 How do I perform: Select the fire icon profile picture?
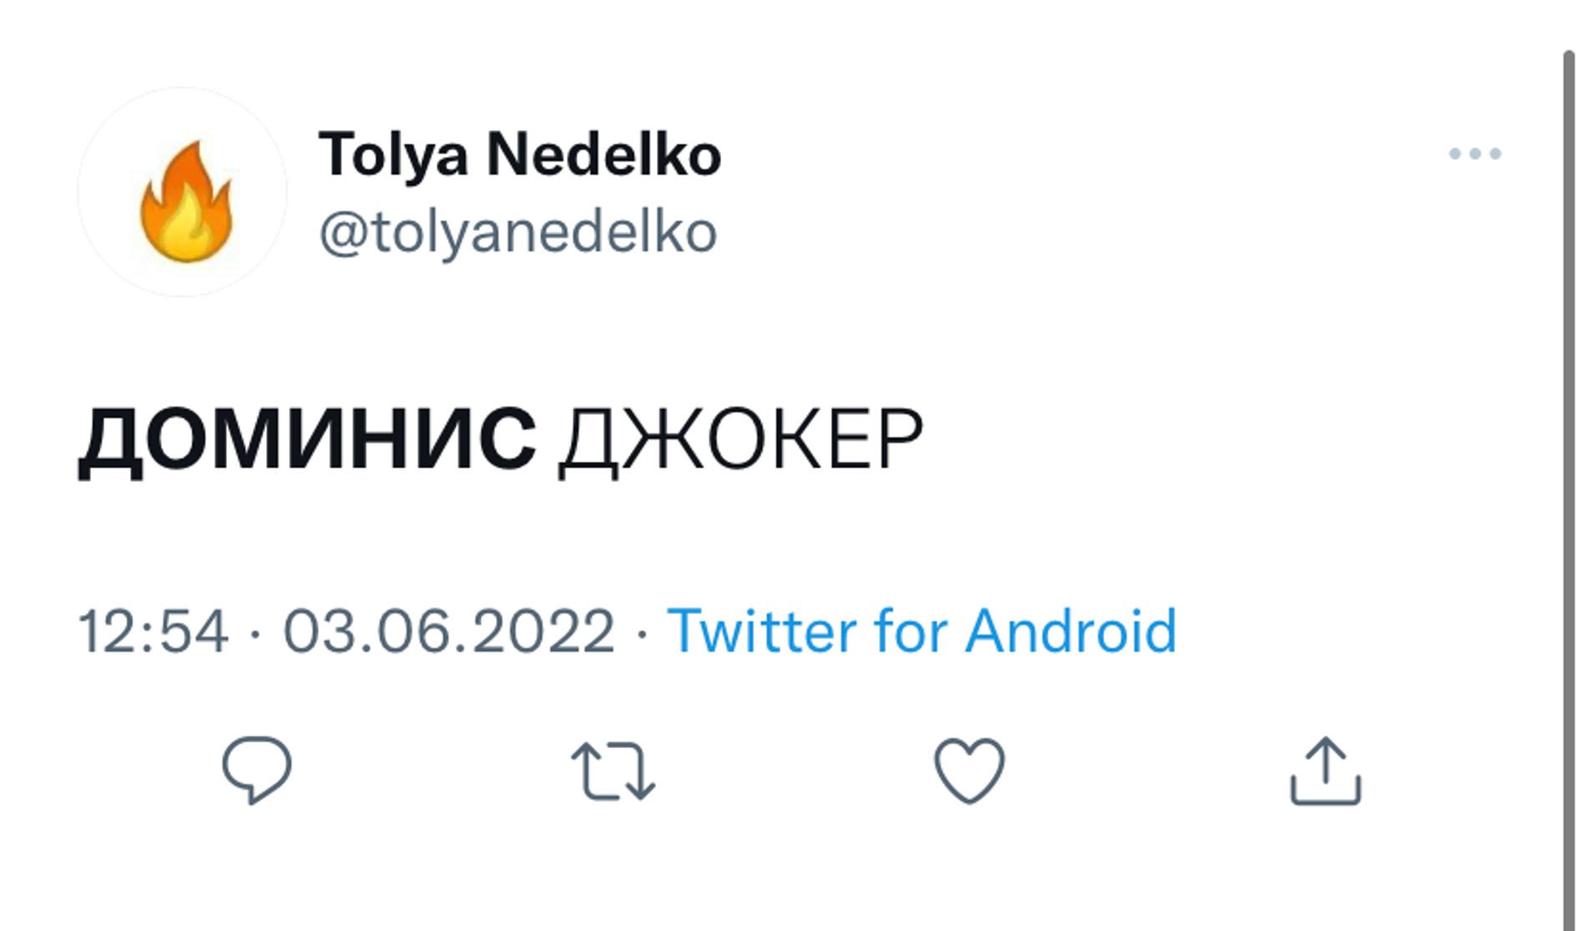pos(183,193)
